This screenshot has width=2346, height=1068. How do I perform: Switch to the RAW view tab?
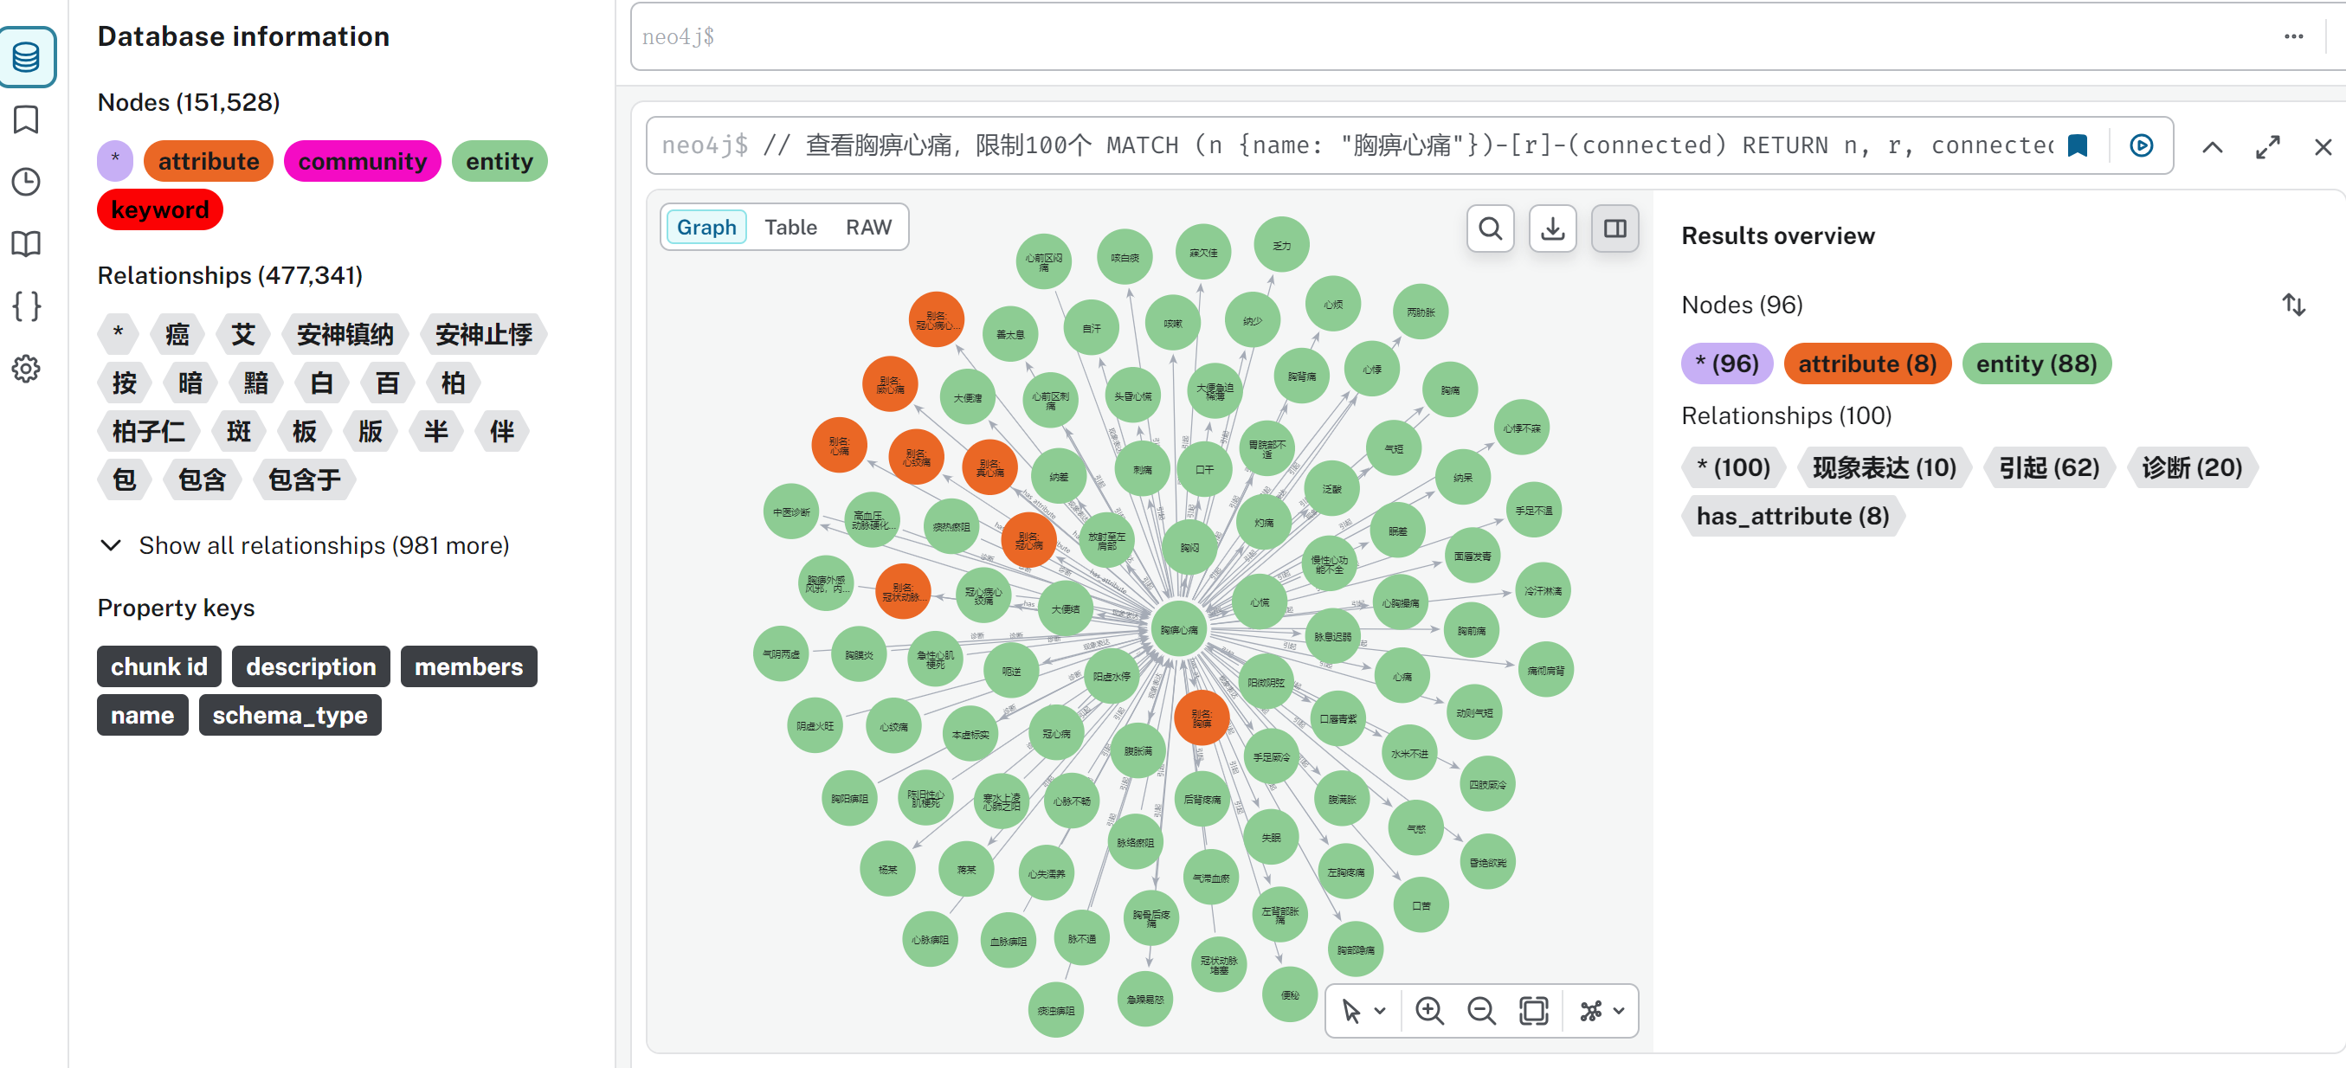click(867, 227)
